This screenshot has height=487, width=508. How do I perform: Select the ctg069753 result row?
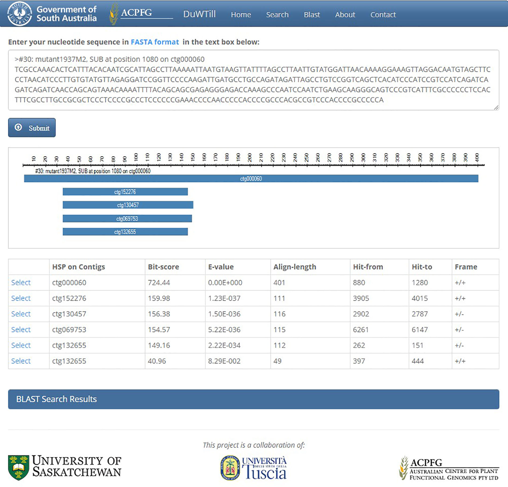point(21,330)
